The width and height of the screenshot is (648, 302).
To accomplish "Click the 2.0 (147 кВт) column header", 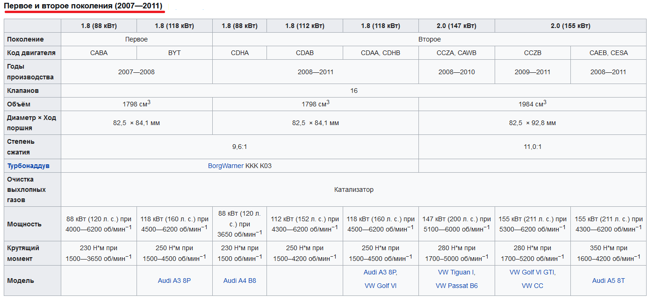I will pos(457,26).
